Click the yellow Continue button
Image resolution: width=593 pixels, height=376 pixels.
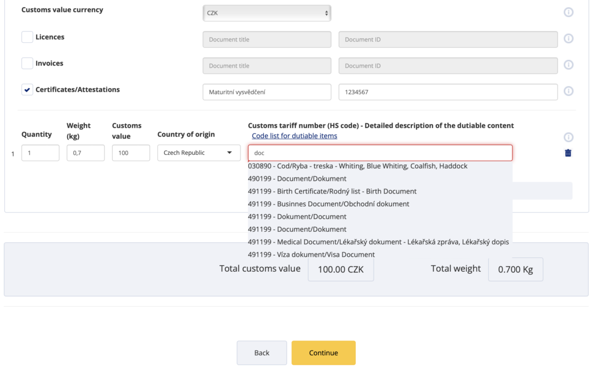pyautogui.click(x=323, y=353)
